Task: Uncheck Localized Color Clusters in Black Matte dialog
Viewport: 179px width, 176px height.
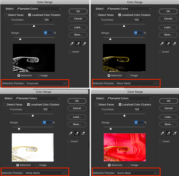Action: point(119,15)
